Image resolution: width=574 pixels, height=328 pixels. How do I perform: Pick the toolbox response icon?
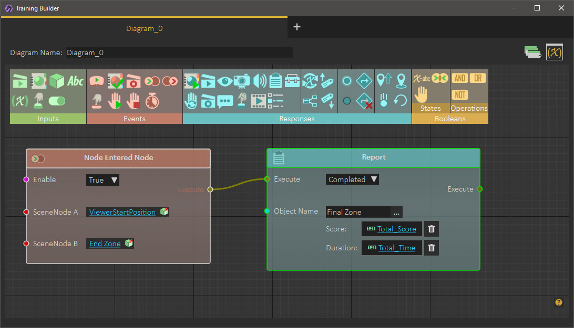pyautogui.click(x=292, y=81)
